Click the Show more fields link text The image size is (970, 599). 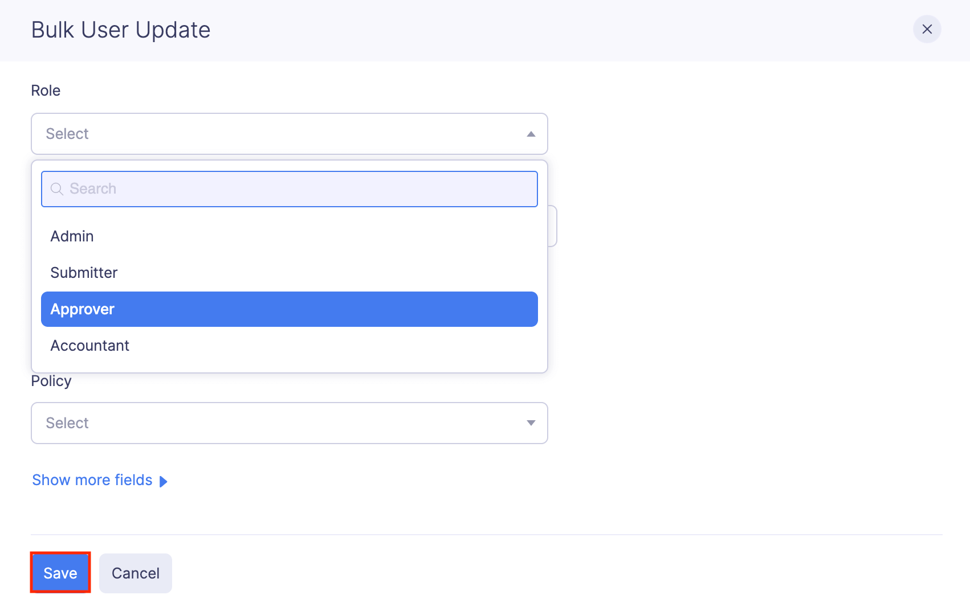[92, 479]
